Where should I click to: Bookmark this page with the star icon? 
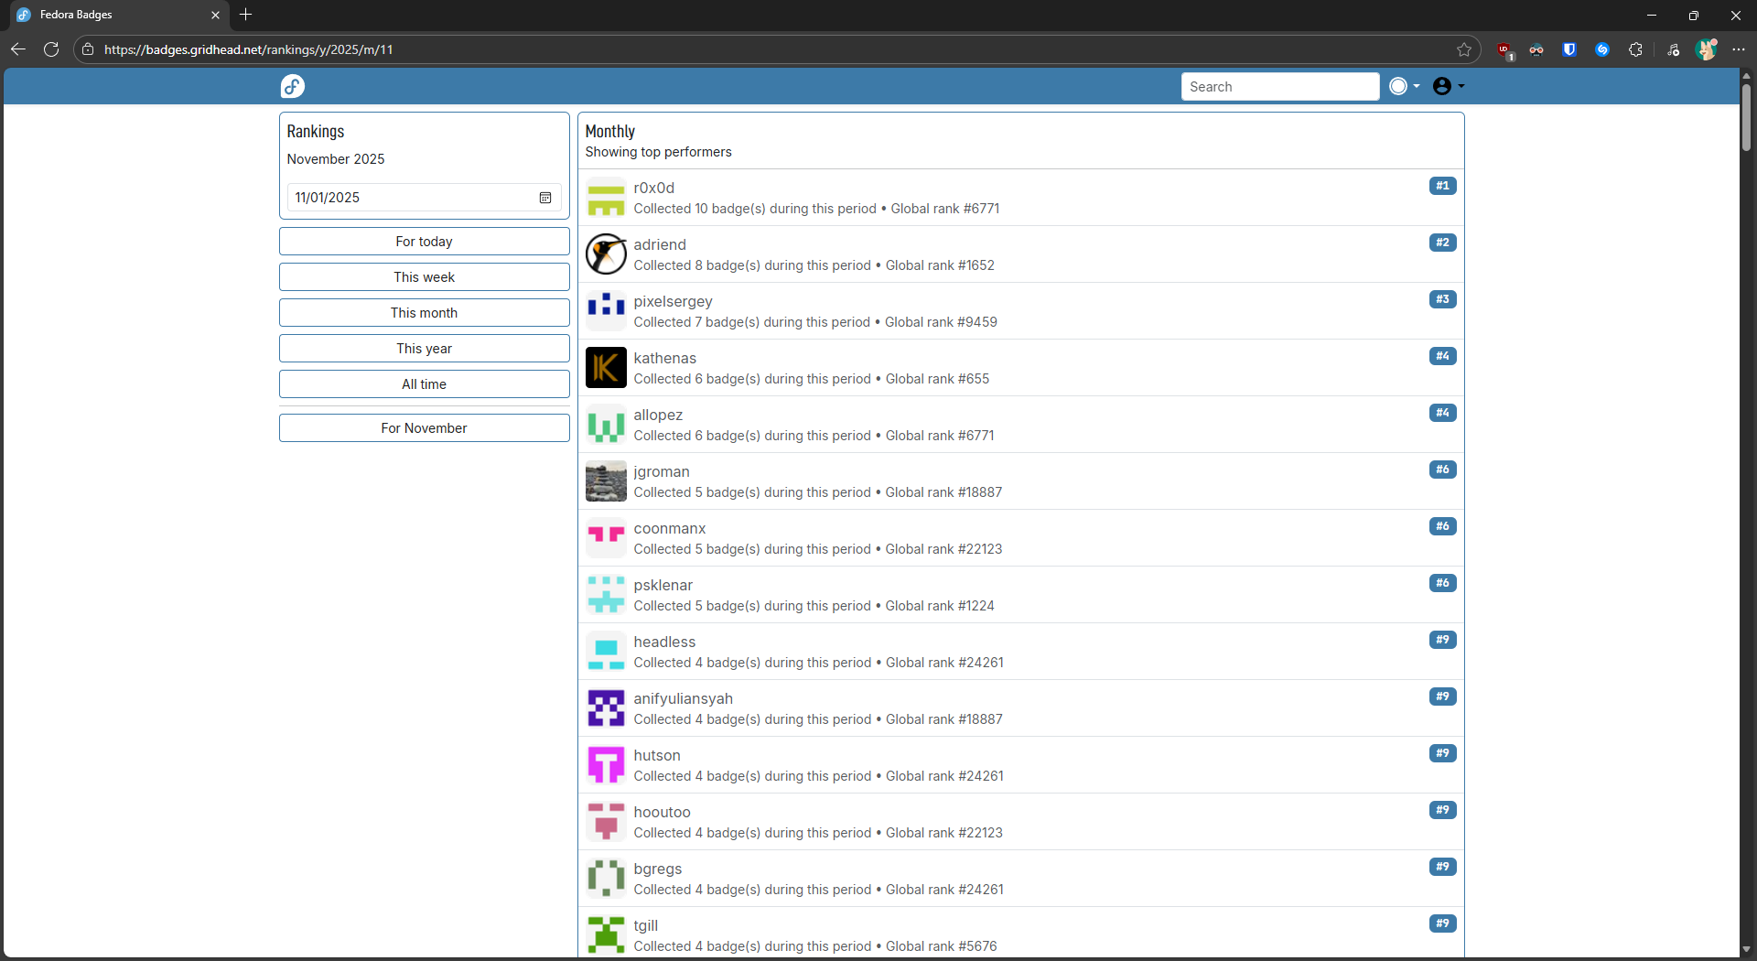click(x=1464, y=49)
